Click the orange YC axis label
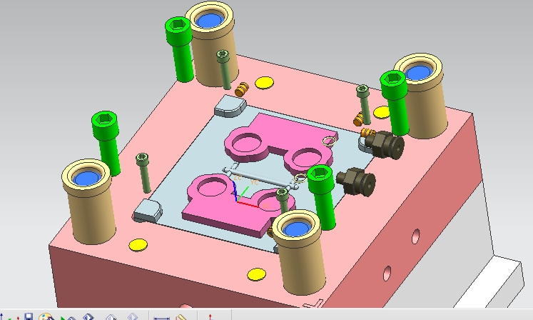The image size is (533, 320). pyautogui.click(x=254, y=182)
